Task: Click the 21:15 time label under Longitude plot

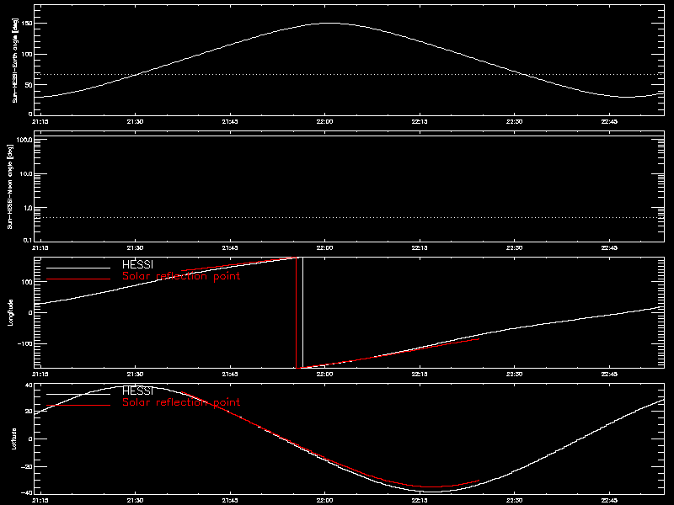Action: pyautogui.click(x=40, y=374)
